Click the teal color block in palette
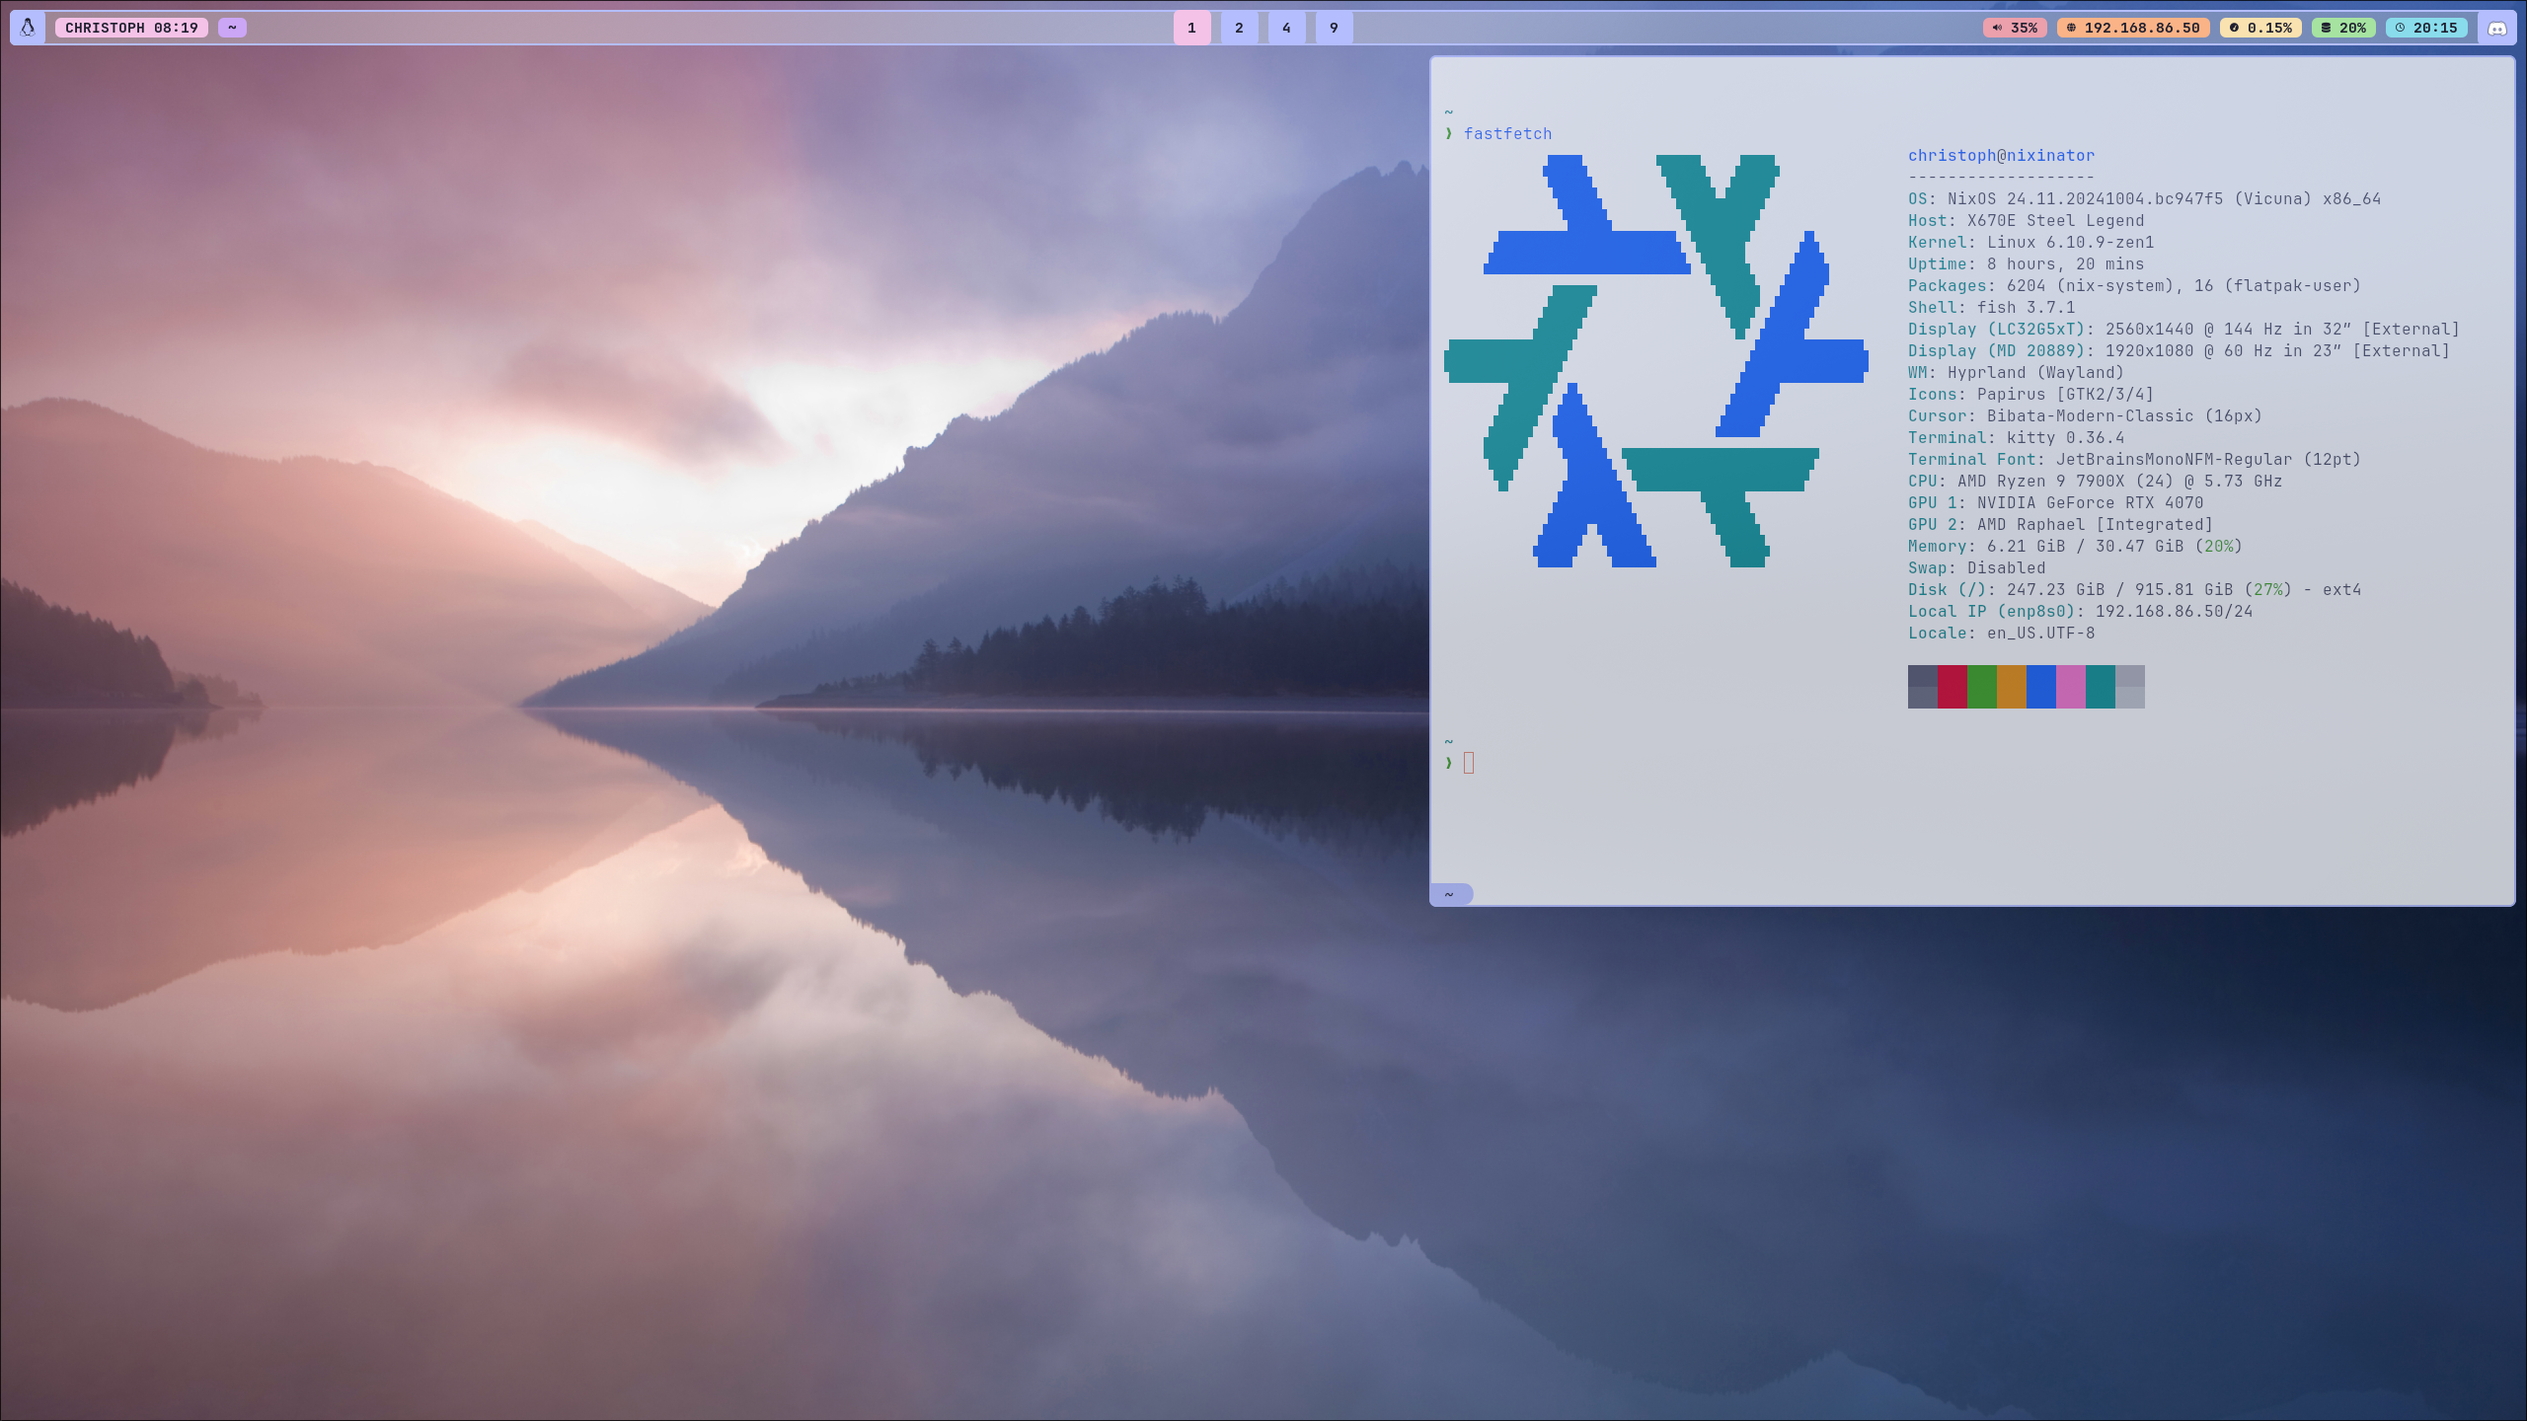Screen dimensions: 2527x1421 2100,687
